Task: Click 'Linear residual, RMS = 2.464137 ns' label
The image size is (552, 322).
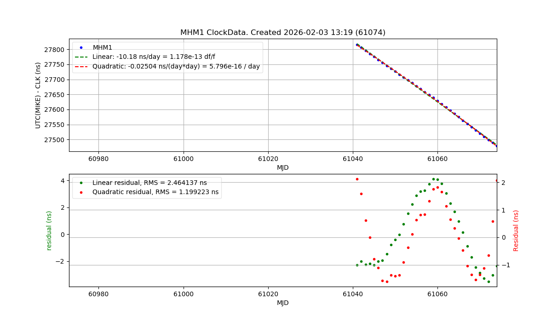Action: [x=149, y=183]
